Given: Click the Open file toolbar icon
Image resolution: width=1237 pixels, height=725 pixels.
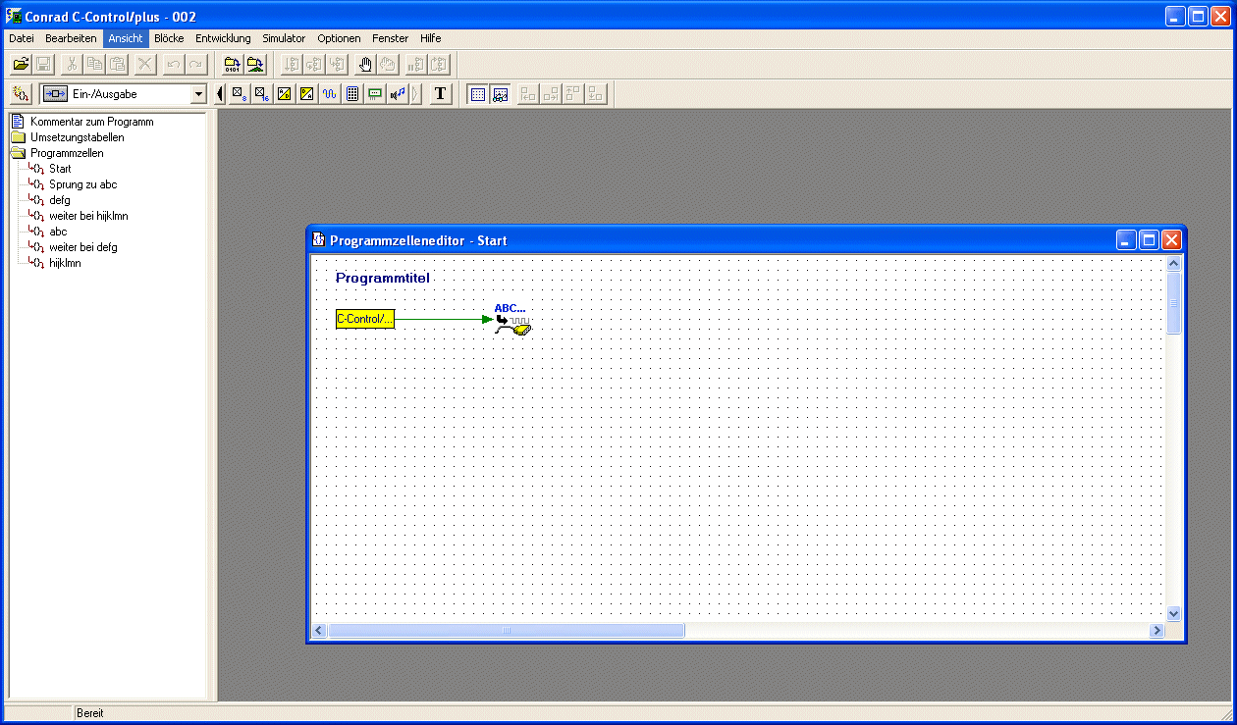Looking at the screenshot, I should click(x=20, y=65).
